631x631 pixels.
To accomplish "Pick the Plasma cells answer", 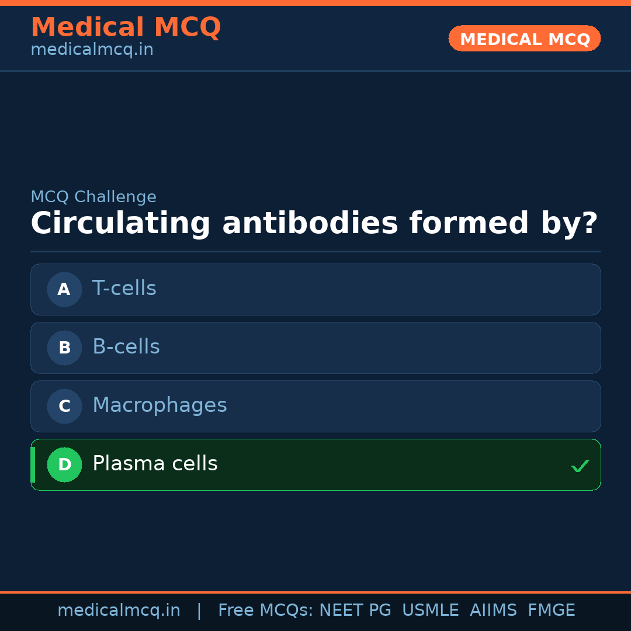I will pyautogui.click(x=315, y=464).
